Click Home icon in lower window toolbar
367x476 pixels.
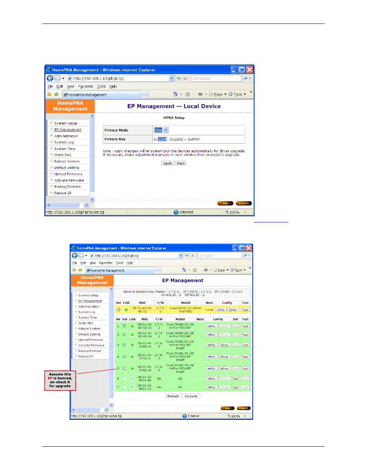pyautogui.click(x=184, y=270)
